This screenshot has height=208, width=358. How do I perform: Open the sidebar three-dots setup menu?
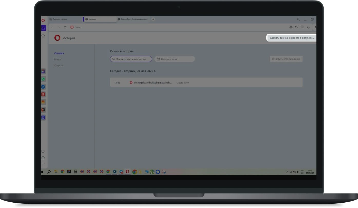click(x=43, y=164)
